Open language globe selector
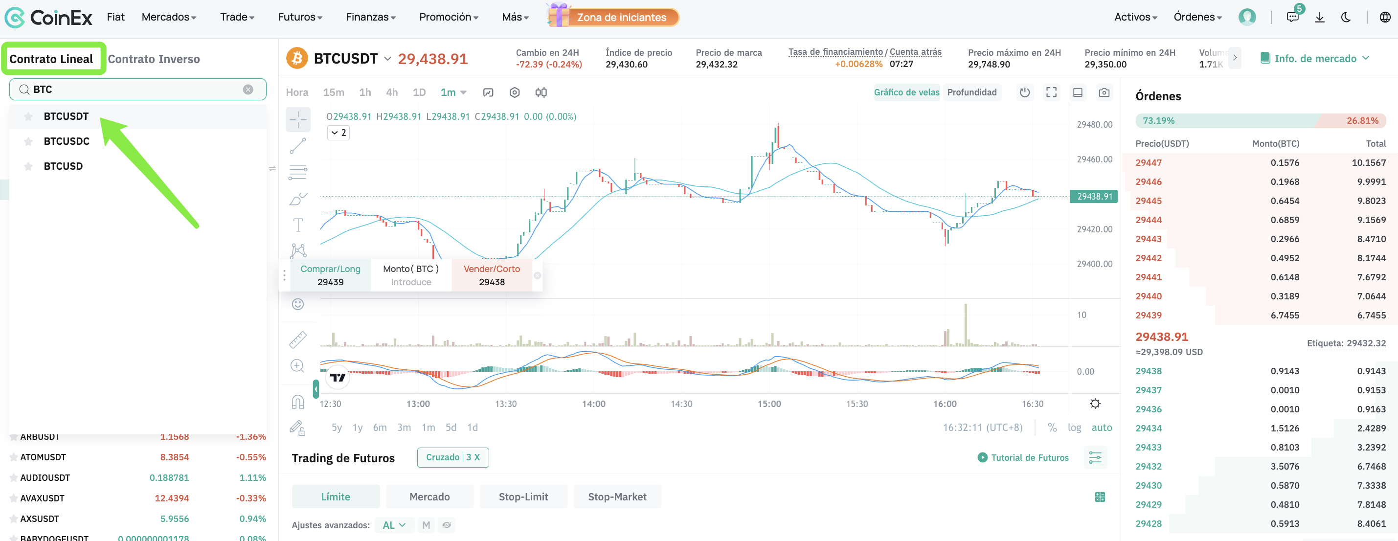Viewport: 1398px width, 541px height. click(x=1385, y=17)
